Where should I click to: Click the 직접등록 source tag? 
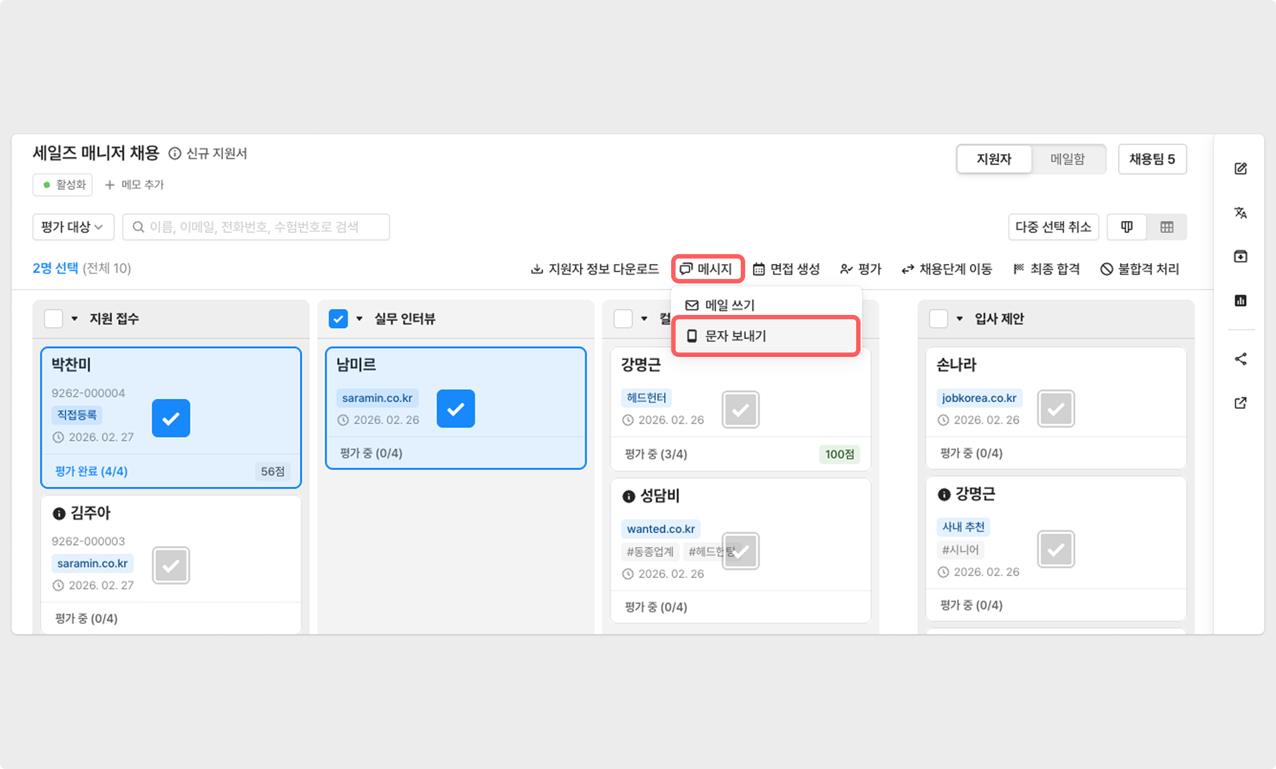pyautogui.click(x=77, y=415)
